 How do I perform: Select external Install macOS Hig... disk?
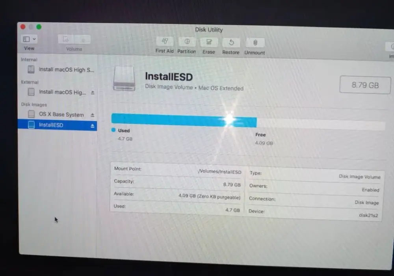(x=58, y=92)
